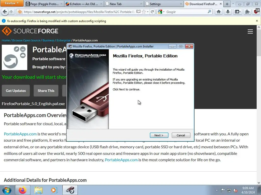The image size is (261, 195).
Task: Open URL history dropdown arrow beside star
Action: 148,12
